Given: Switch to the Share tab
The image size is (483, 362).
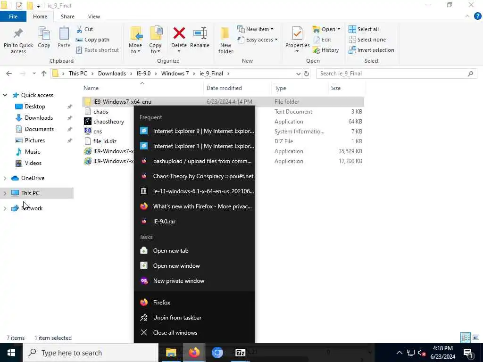Looking at the screenshot, I should (x=67, y=16).
